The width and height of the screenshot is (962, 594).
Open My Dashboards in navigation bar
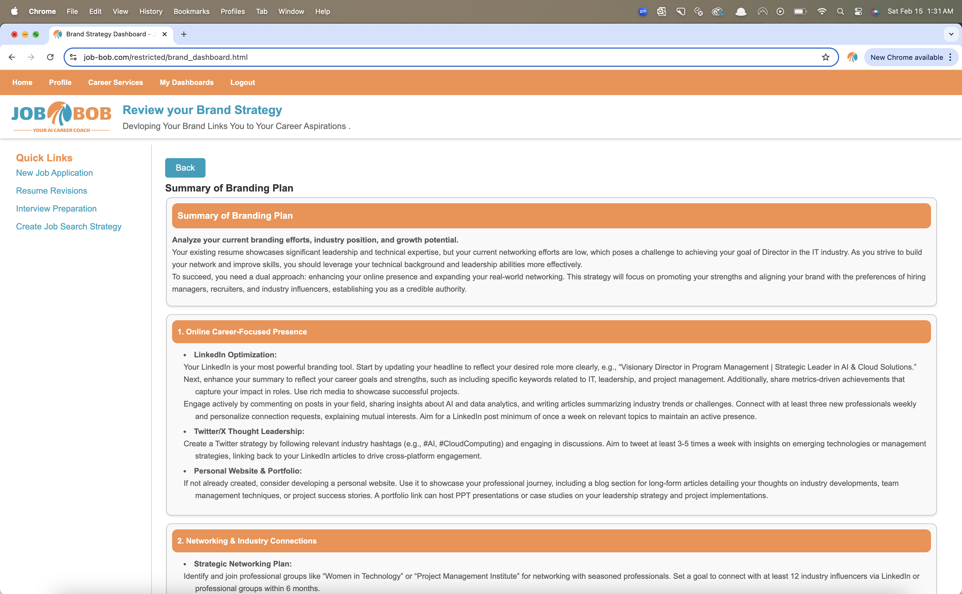tap(187, 83)
